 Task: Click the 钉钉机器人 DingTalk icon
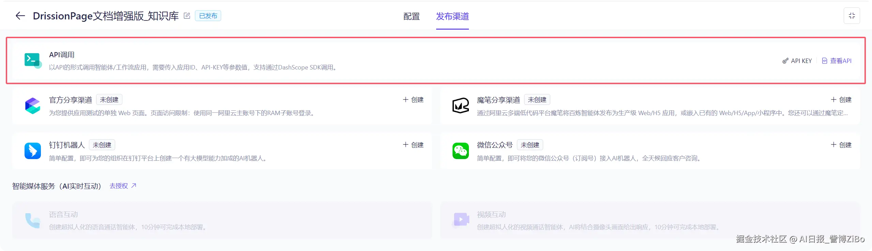(33, 151)
